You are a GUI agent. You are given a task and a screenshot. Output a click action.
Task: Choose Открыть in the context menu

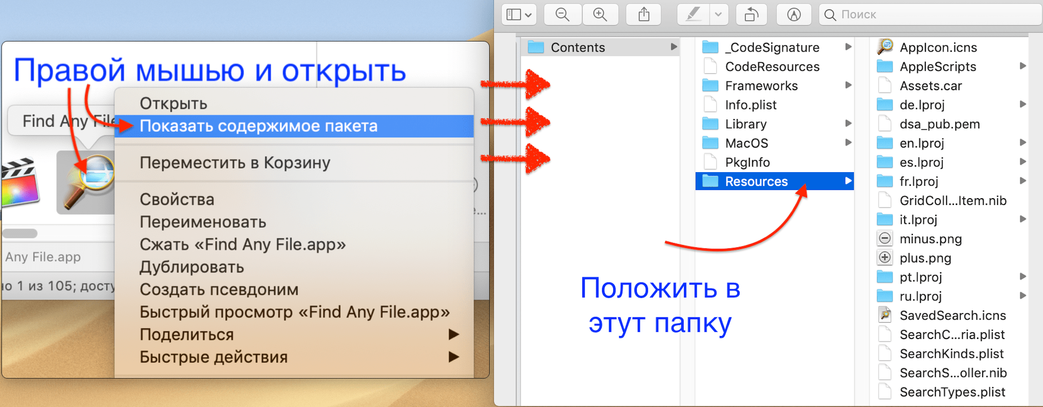[x=294, y=103]
